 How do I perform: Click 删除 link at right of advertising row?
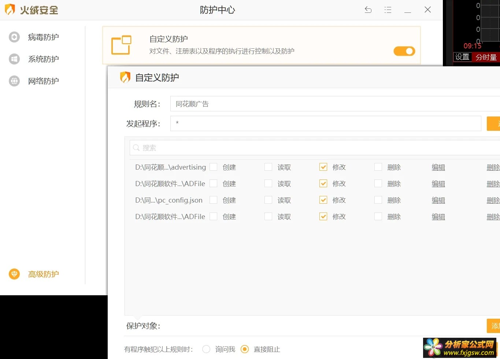pyautogui.click(x=493, y=167)
